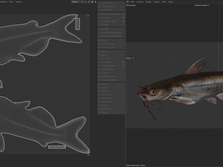Run the Clear UV Pins command

click(111, 10)
